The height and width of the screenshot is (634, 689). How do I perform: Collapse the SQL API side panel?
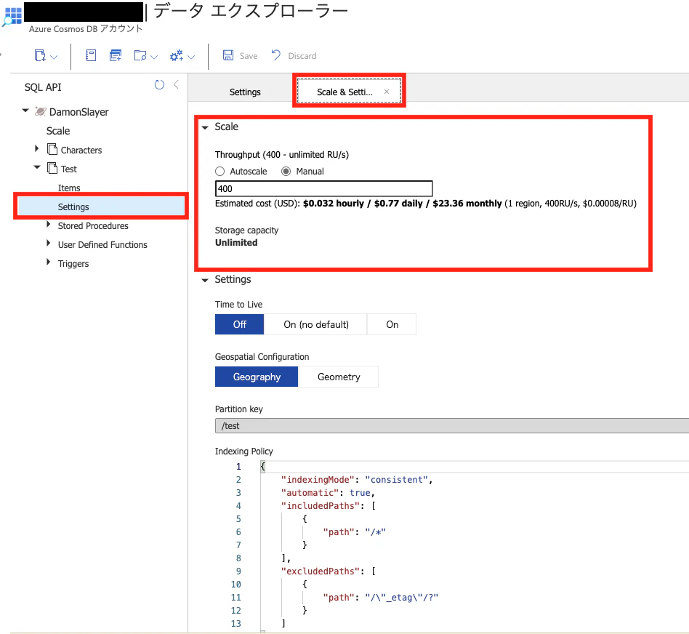[x=176, y=85]
